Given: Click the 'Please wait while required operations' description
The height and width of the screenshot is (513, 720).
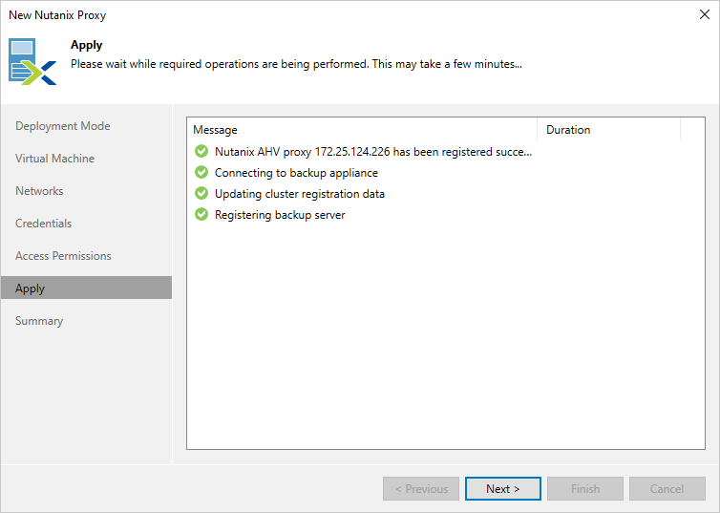Looking at the screenshot, I should pyautogui.click(x=296, y=64).
